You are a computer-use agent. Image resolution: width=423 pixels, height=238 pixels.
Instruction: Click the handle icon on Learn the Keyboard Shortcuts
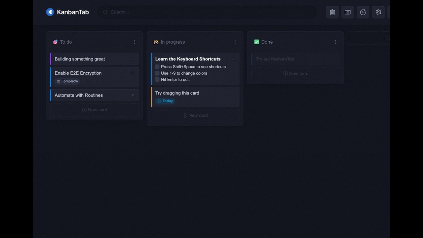(x=233, y=59)
